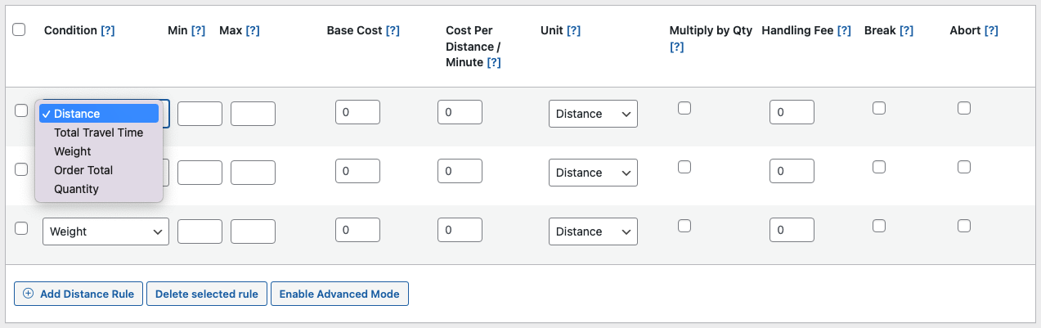Focus the Min field in second row
This screenshot has height=328, width=1041.
200,173
